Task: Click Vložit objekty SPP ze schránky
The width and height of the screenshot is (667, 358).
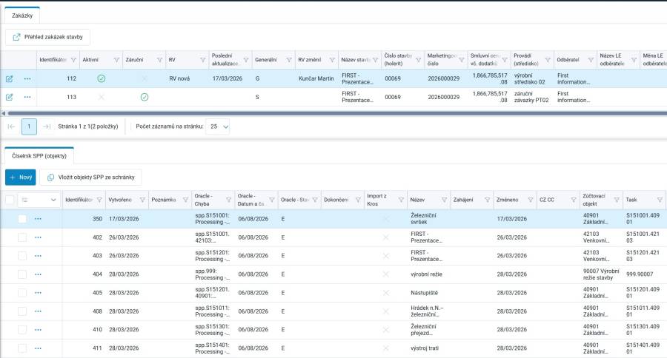Action: (x=90, y=177)
